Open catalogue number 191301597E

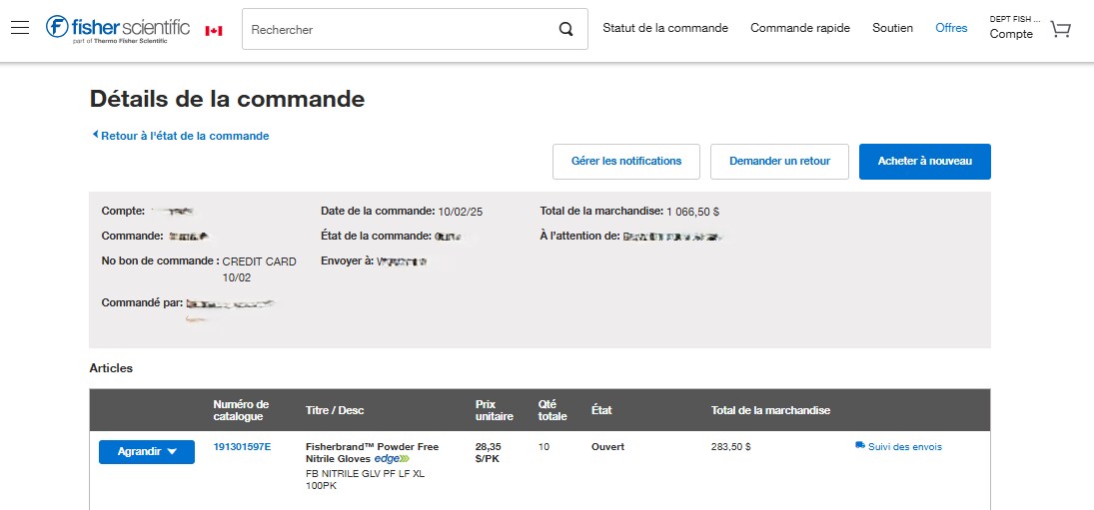(x=242, y=447)
